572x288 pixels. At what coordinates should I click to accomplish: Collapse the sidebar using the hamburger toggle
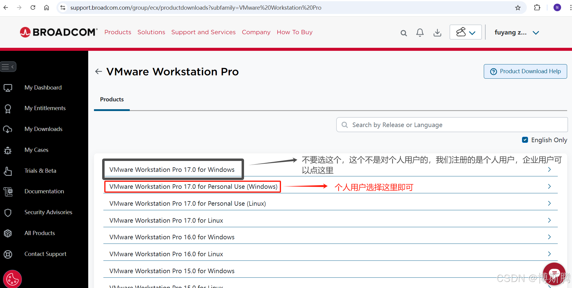pos(8,67)
